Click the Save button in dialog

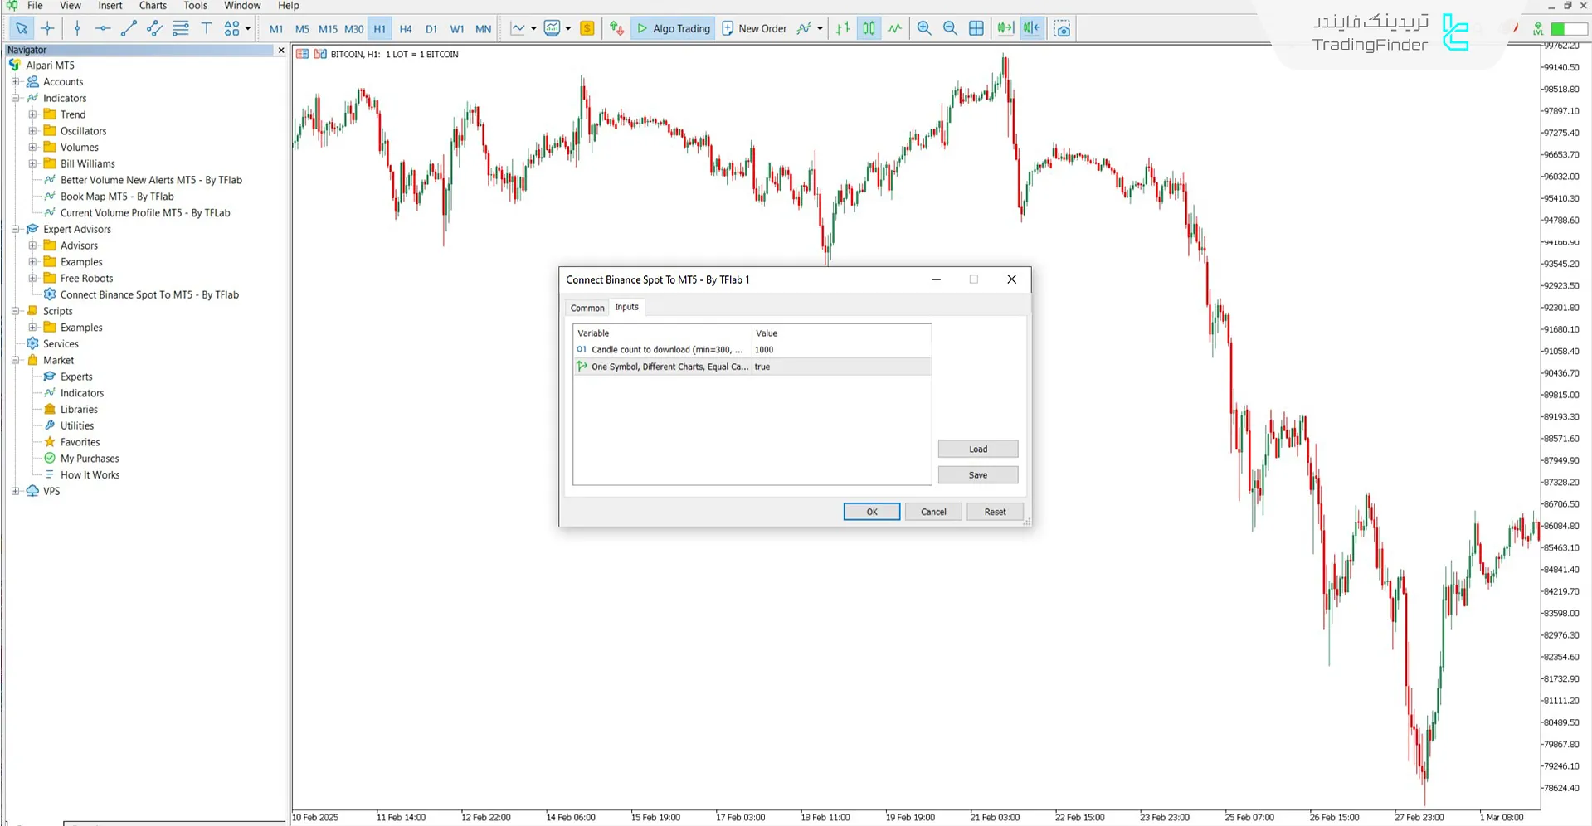click(x=978, y=475)
